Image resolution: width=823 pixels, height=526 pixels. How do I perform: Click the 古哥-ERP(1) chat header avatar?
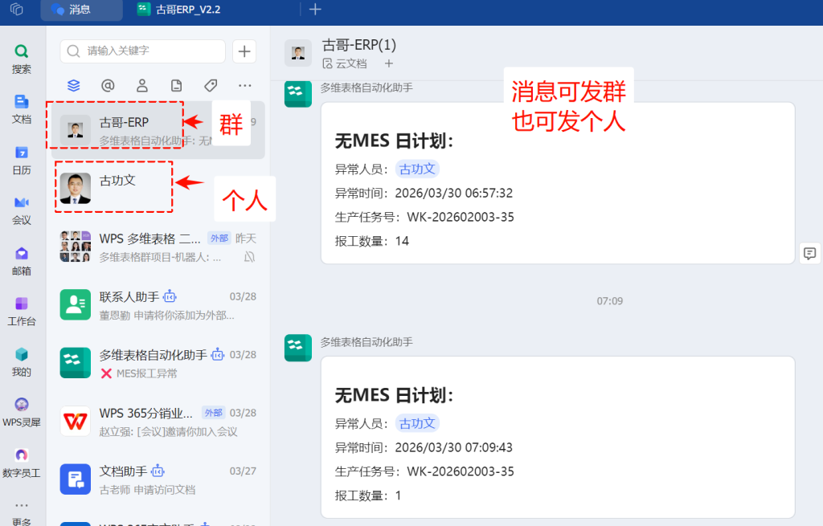[298, 53]
